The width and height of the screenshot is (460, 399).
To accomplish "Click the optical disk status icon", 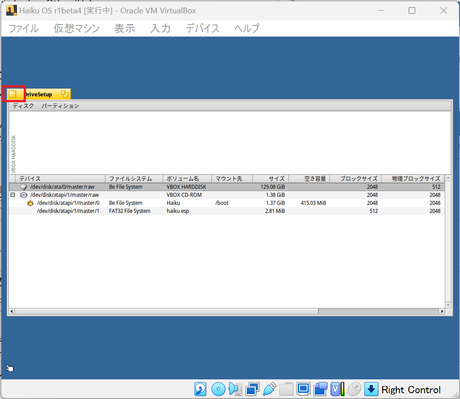I will click(218, 389).
